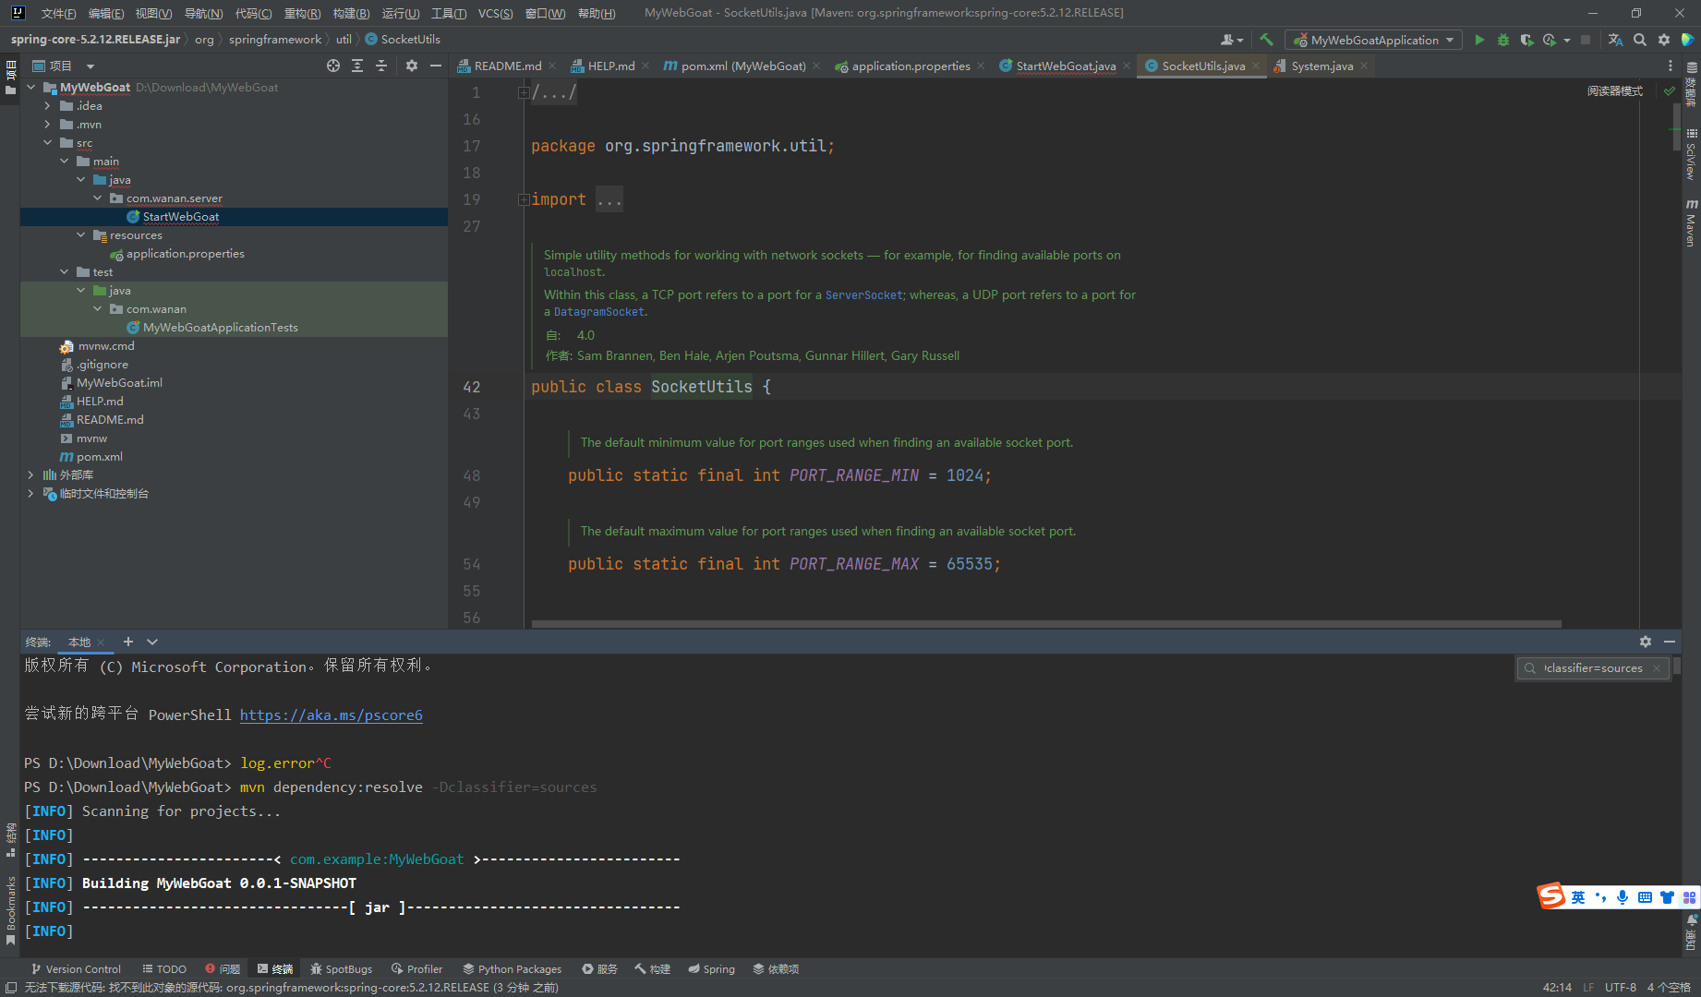The image size is (1701, 997).
Task: Expand the .mvn folder
Action: (48, 125)
